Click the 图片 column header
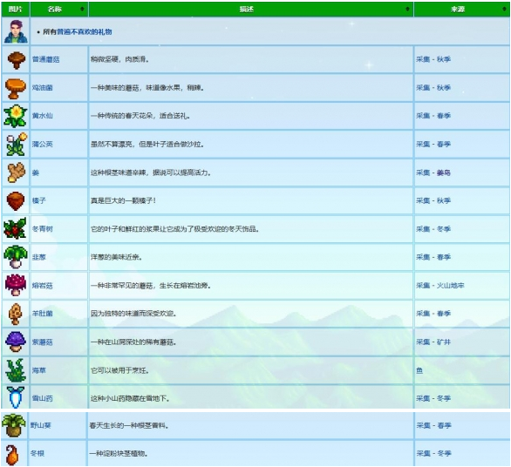This screenshot has width=511, height=467. [16, 9]
